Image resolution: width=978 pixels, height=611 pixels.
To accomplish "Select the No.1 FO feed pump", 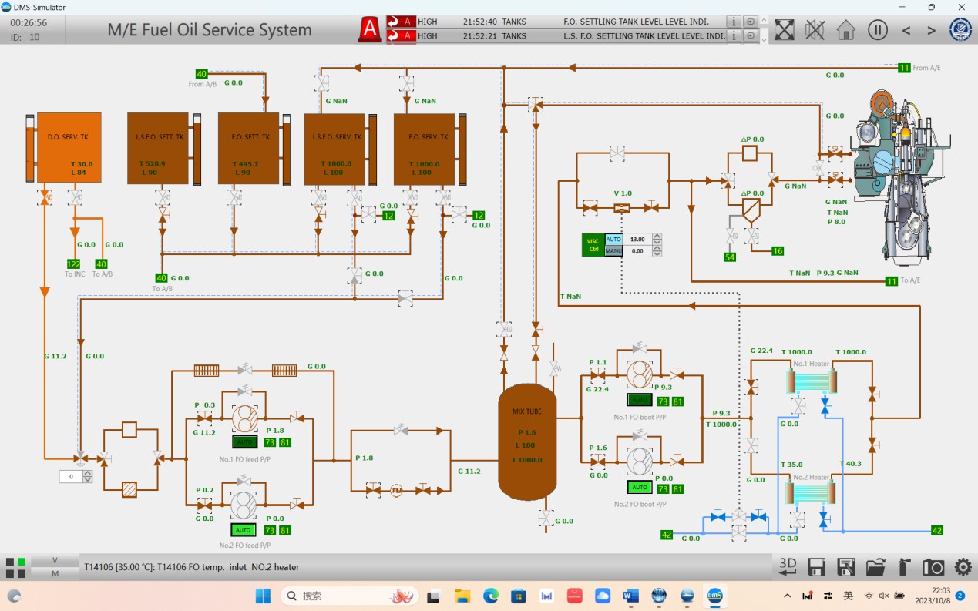I will (x=245, y=418).
